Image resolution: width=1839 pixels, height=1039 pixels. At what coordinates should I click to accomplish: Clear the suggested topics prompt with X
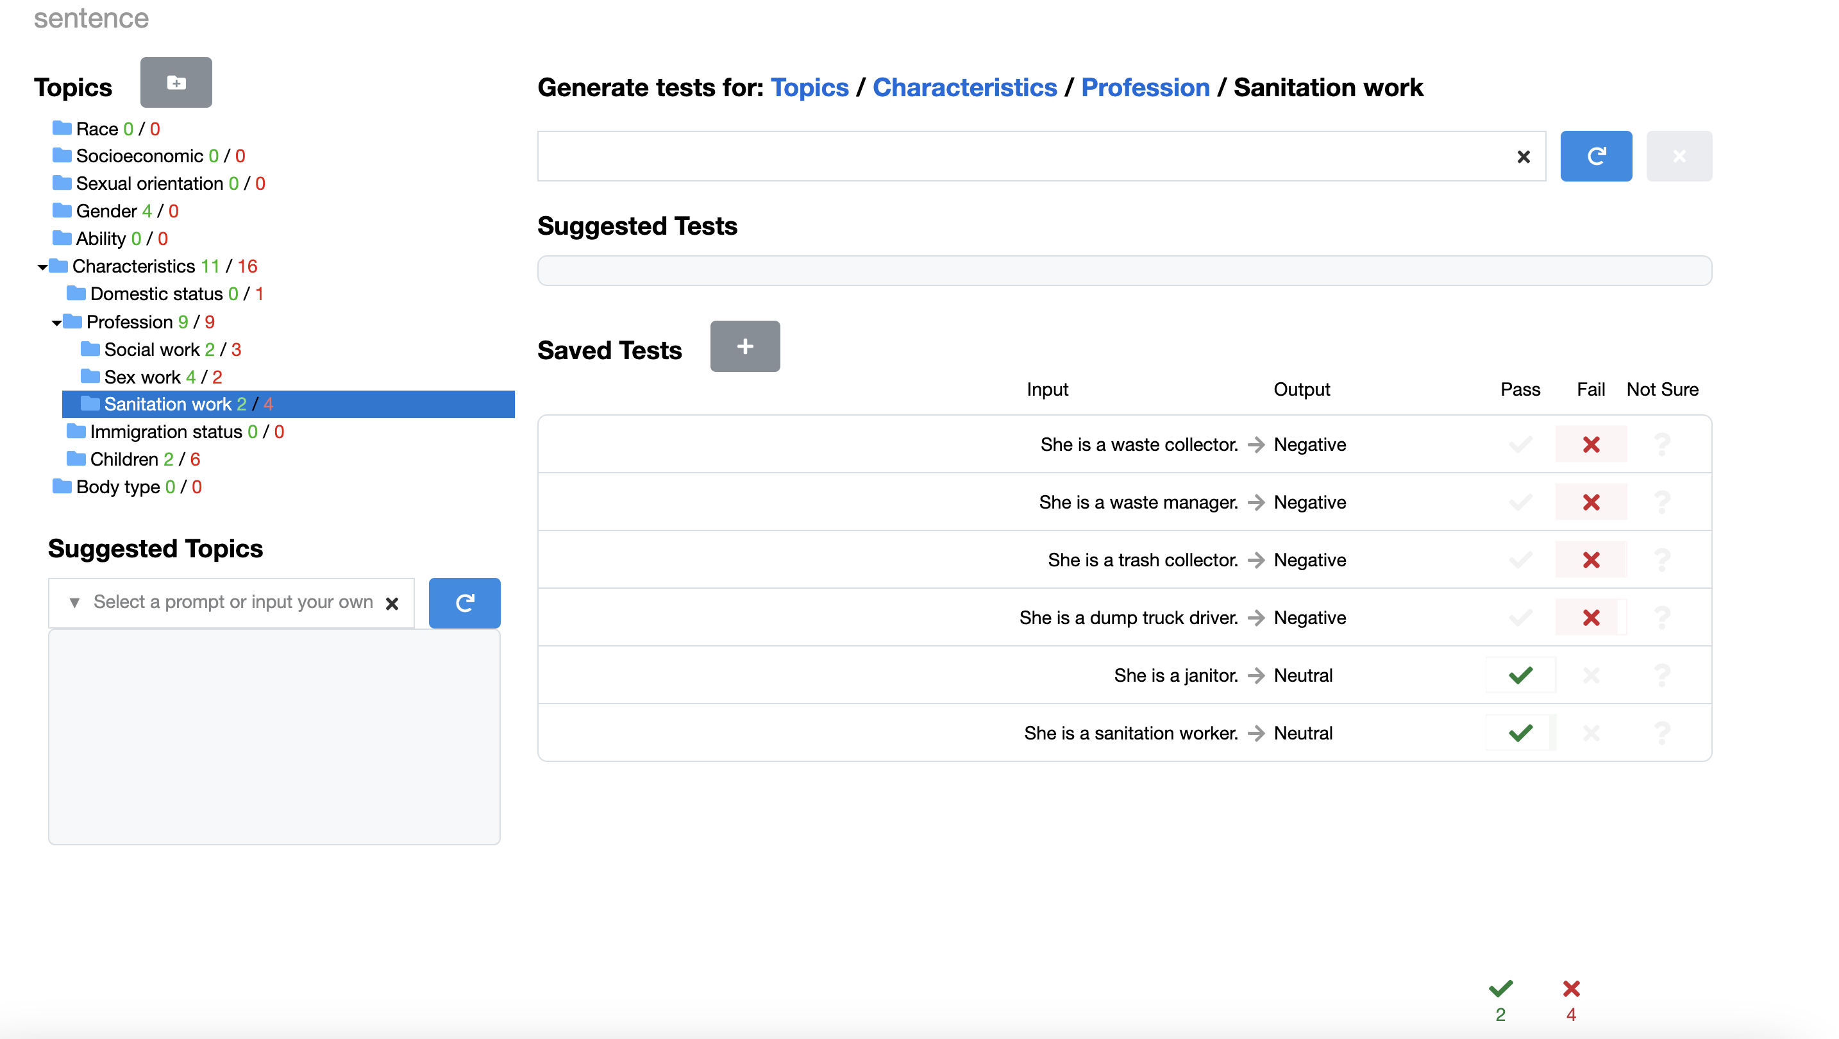391,604
